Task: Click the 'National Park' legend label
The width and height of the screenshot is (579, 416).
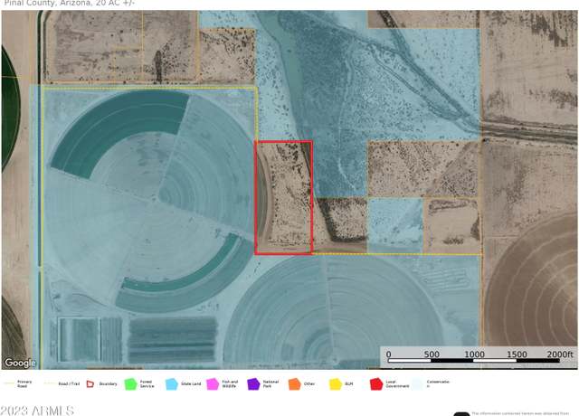Action: point(271,383)
